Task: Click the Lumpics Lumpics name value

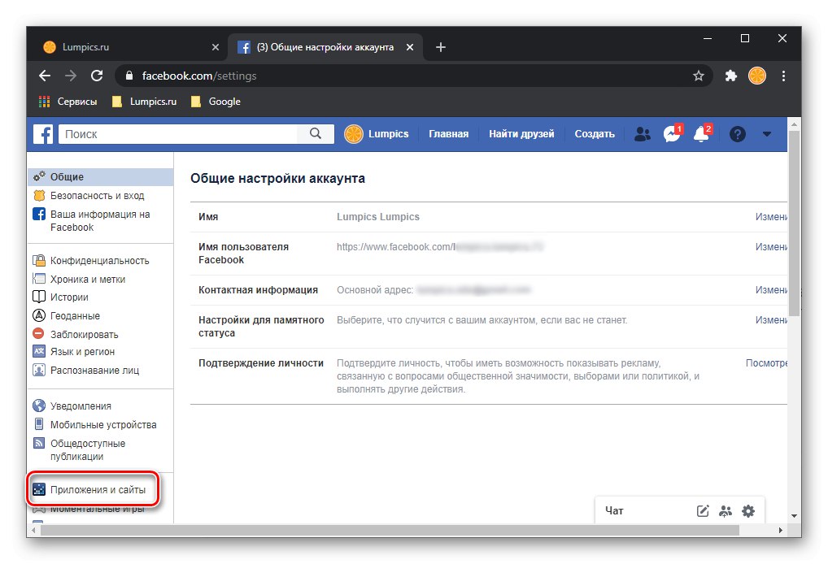Action: [378, 217]
